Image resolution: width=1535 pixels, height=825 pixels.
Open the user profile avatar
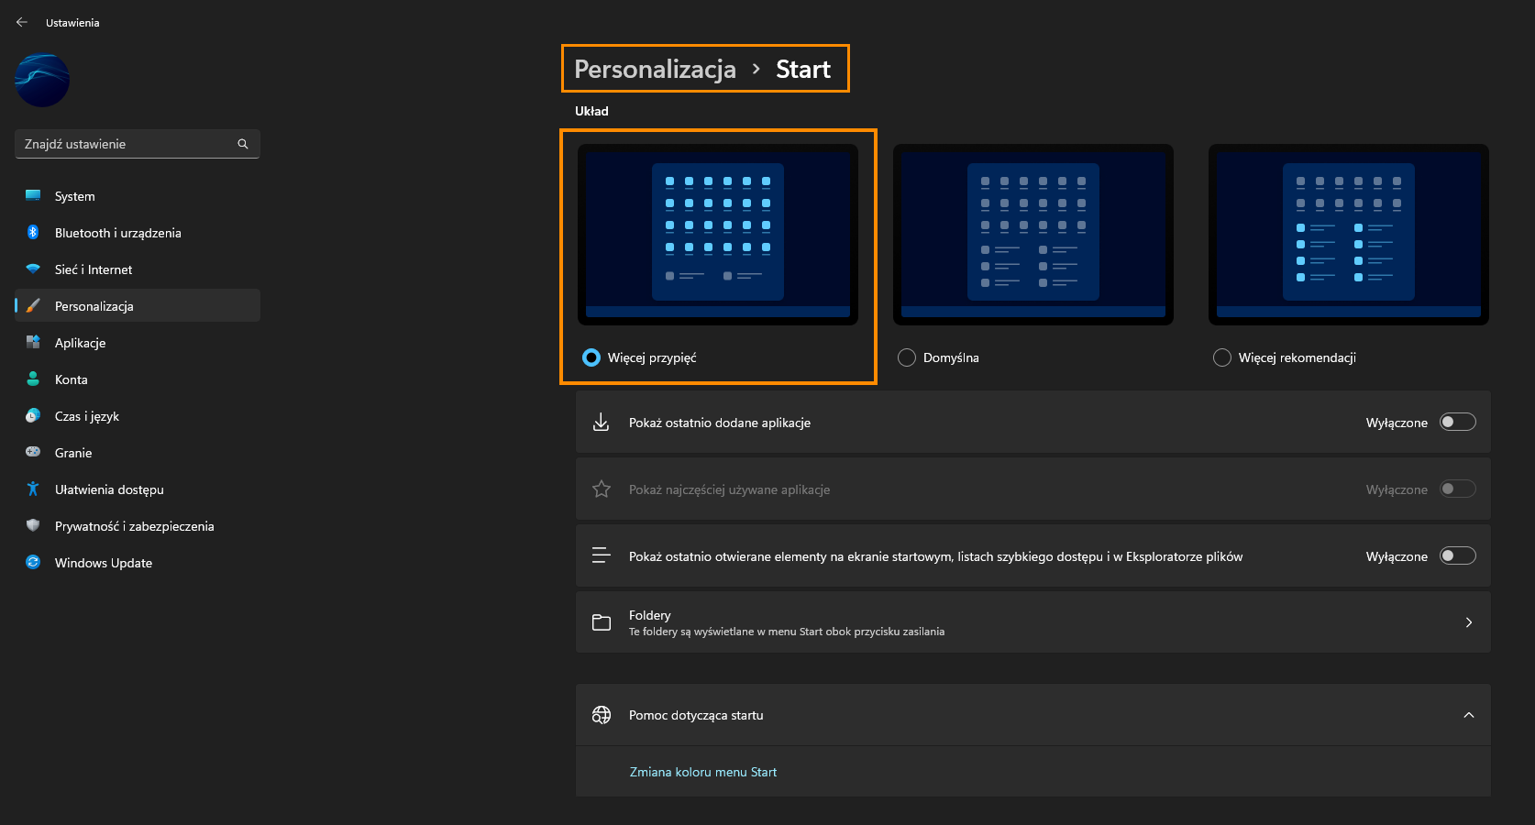(x=42, y=80)
